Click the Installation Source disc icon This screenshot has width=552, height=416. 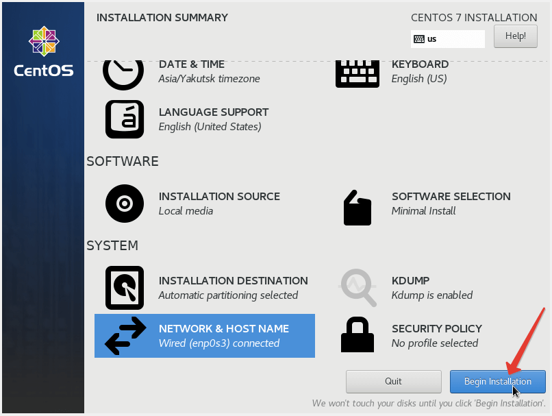[124, 204]
